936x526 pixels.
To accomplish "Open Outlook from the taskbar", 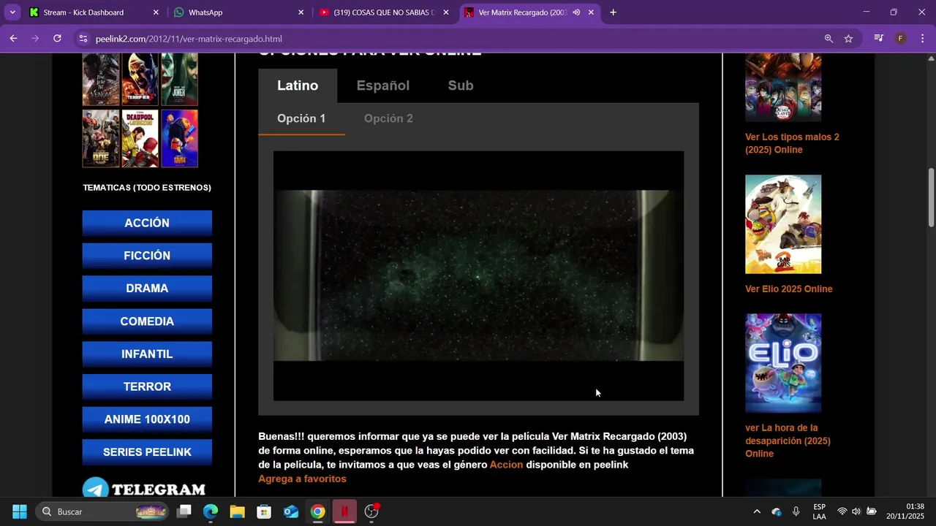I will point(291,511).
